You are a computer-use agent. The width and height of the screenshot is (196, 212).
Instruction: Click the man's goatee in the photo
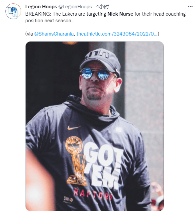click(94, 95)
